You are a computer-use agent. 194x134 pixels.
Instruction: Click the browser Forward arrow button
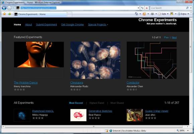tap(9, 8)
